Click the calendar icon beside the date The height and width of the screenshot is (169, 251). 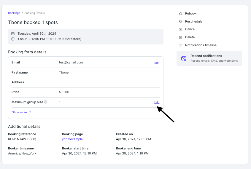coord(13,34)
